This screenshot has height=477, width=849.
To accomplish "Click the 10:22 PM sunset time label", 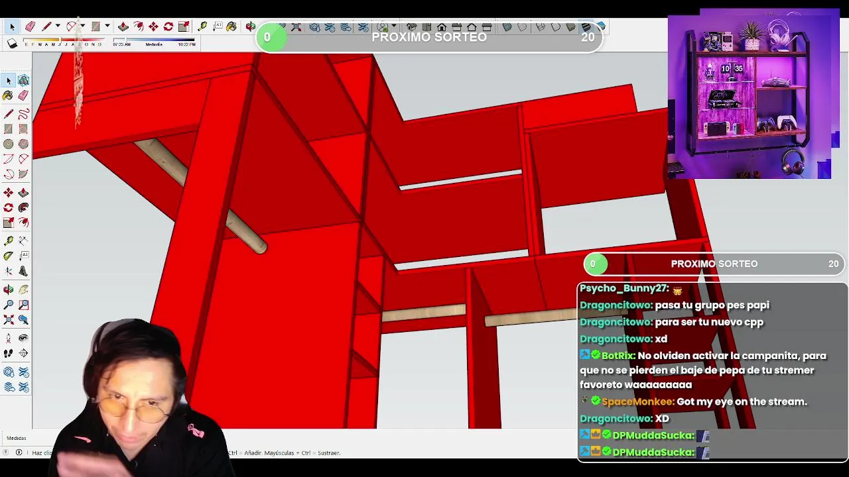I will pyautogui.click(x=186, y=44).
